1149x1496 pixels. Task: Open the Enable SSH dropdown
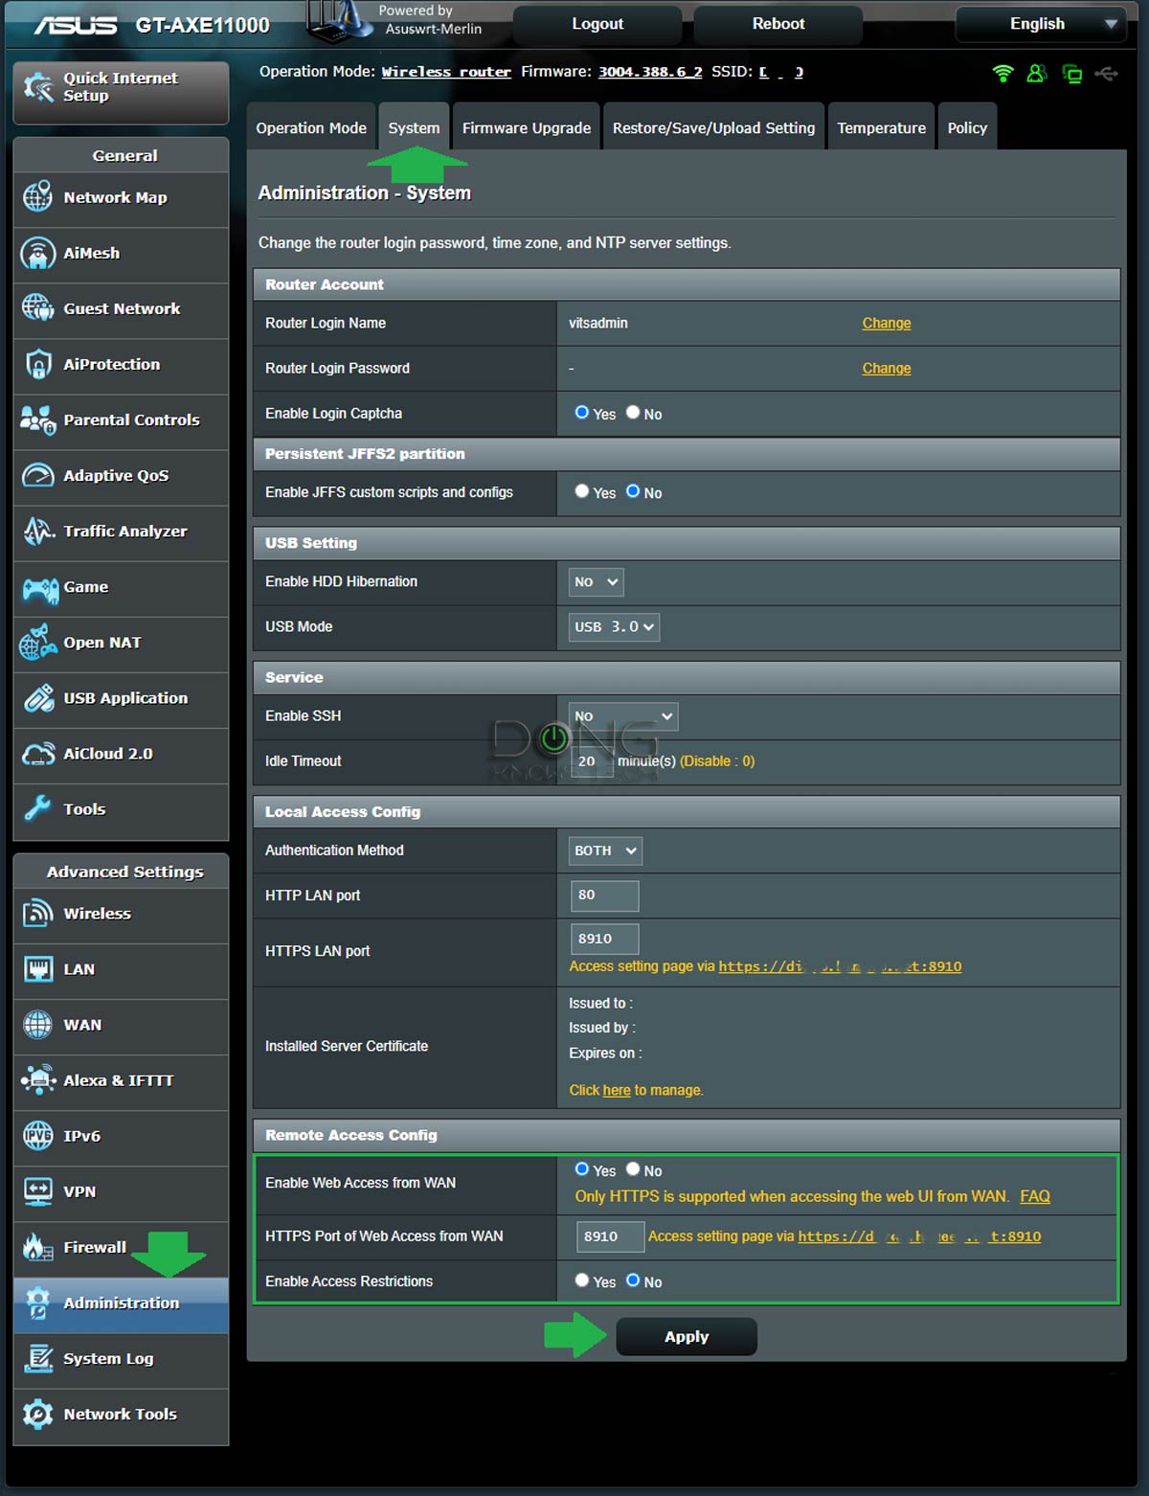[623, 715]
